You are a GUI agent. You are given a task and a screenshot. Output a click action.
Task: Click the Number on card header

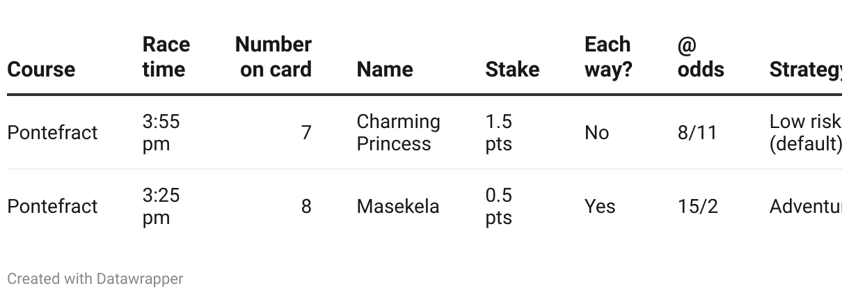click(x=273, y=57)
